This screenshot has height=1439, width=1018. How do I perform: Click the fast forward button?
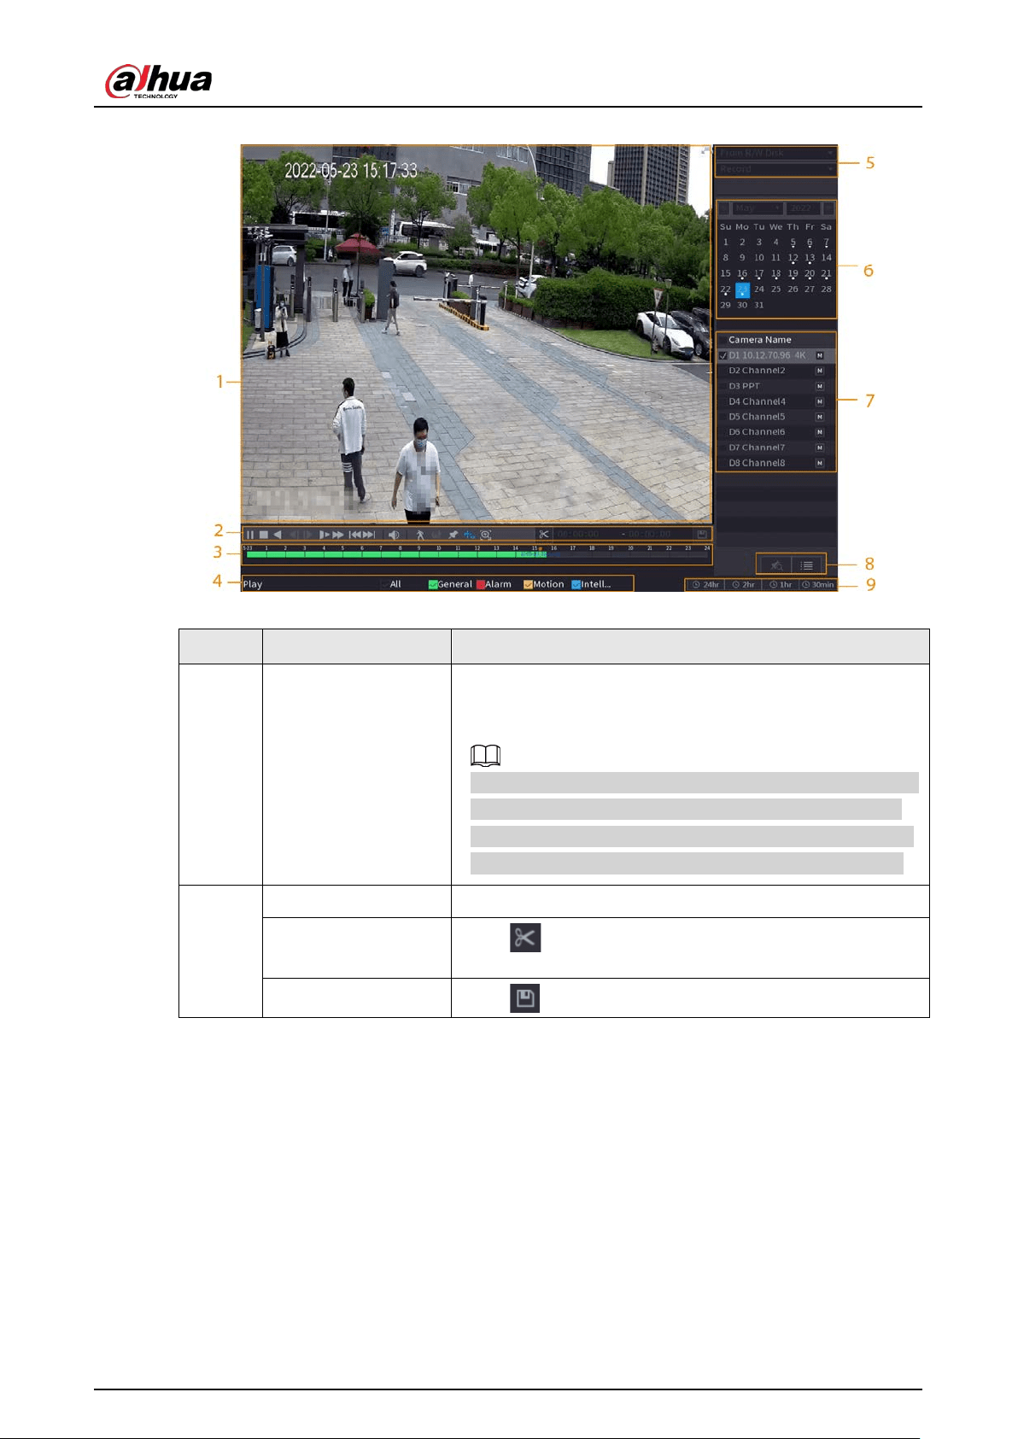click(338, 535)
